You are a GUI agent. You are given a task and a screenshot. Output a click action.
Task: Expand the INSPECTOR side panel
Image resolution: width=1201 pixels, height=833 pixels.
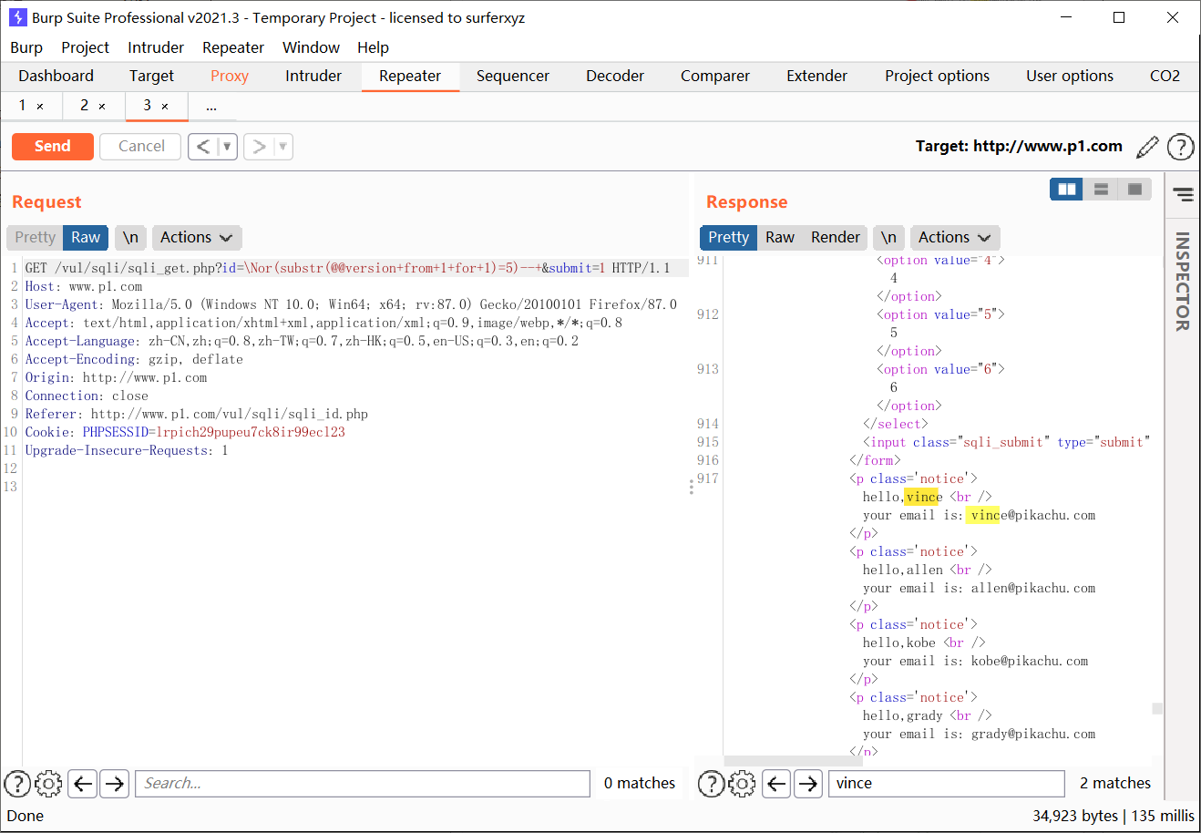coord(1182,281)
